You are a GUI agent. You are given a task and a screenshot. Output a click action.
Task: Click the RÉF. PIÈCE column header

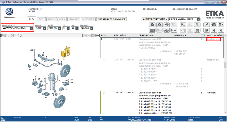click(120, 35)
